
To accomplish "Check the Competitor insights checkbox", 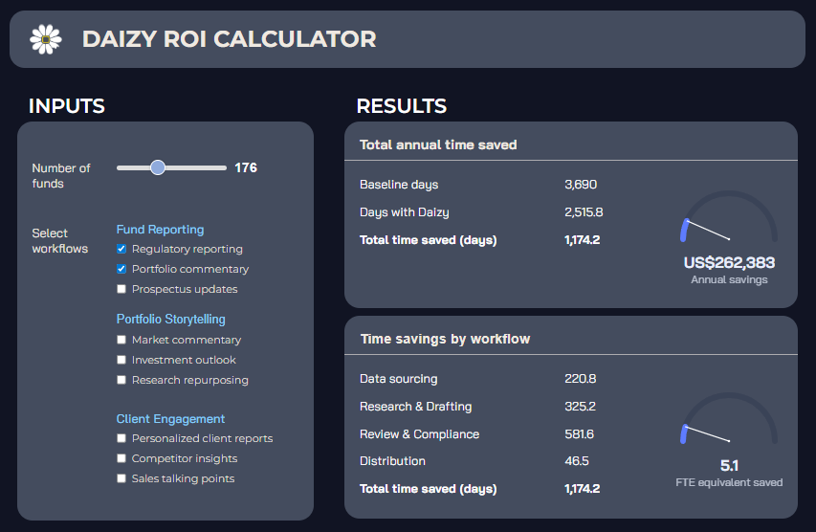I will click(x=121, y=458).
